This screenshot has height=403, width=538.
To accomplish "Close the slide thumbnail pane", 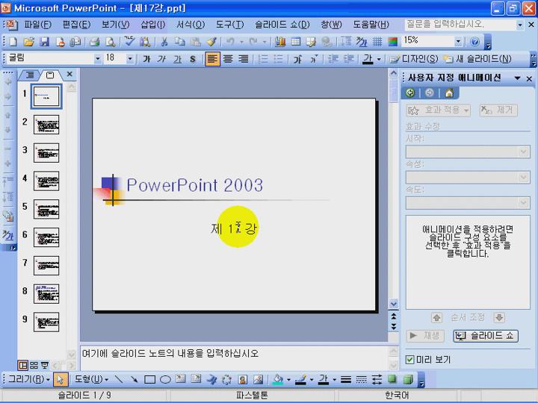I will [x=69, y=74].
